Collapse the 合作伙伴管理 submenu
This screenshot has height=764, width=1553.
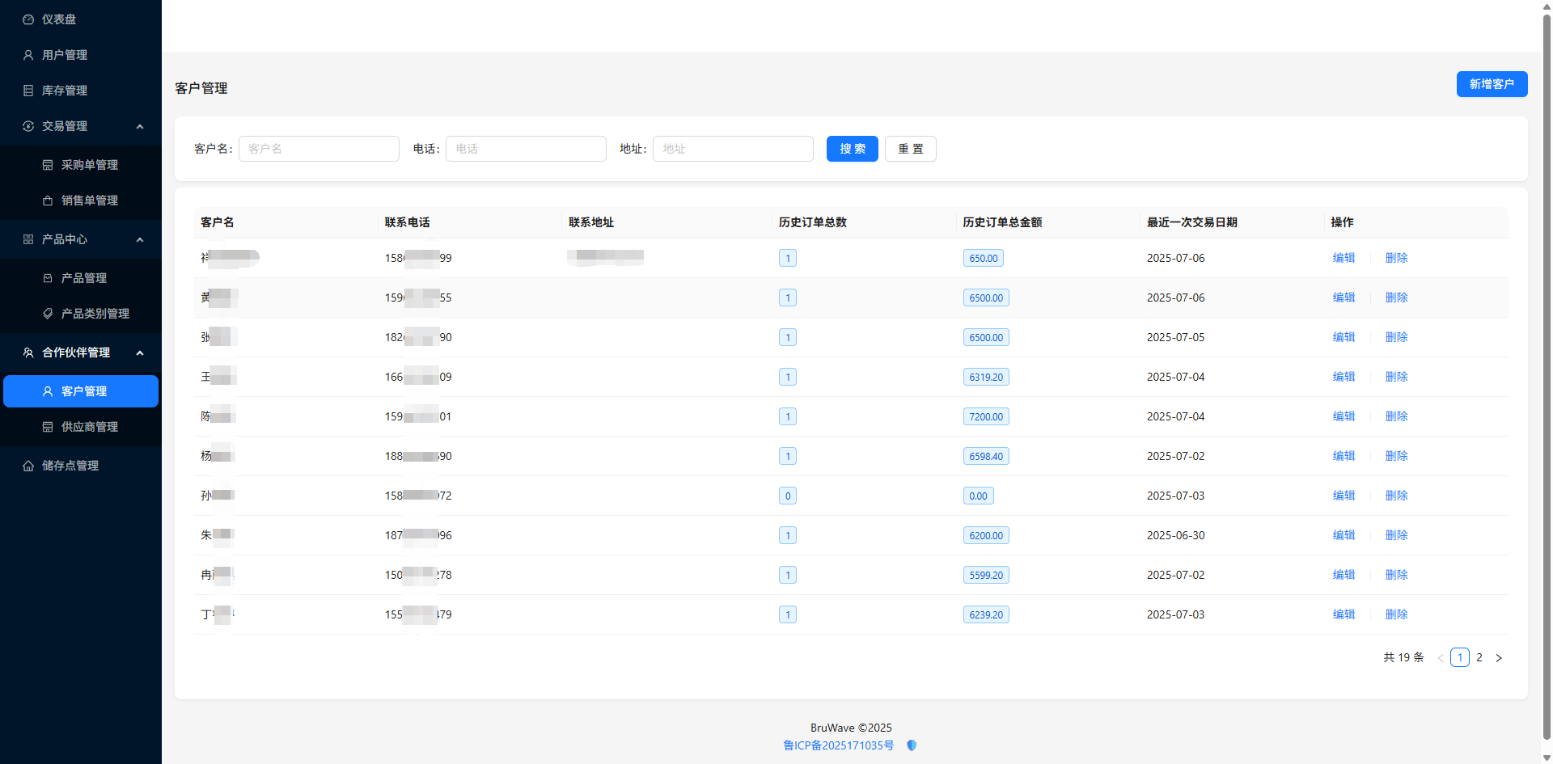[x=140, y=352]
